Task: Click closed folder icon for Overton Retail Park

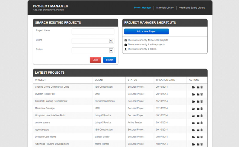Action: [x=198, y=94]
